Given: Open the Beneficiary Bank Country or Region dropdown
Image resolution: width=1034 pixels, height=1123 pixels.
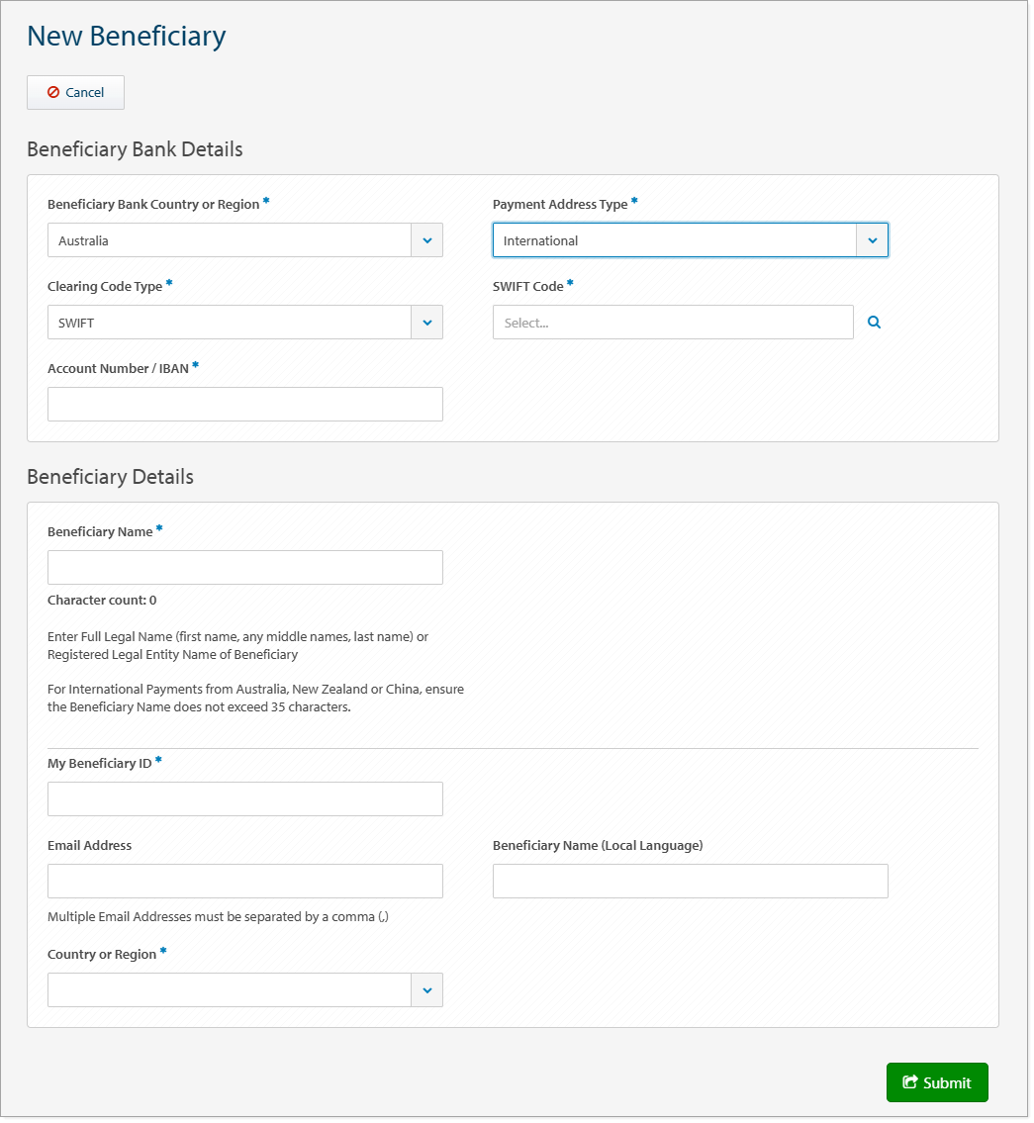Looking at the screenshot, I should 426,240.
